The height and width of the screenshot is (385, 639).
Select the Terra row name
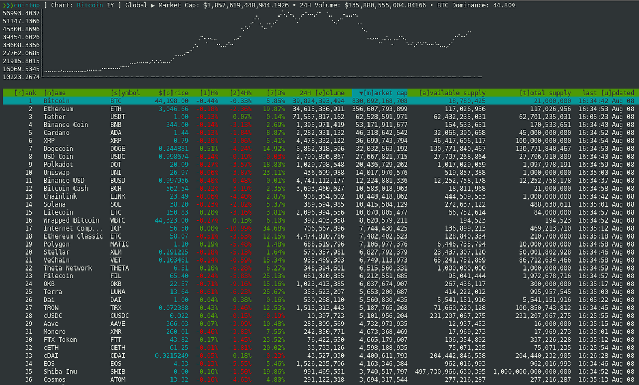tap(53, 292)
